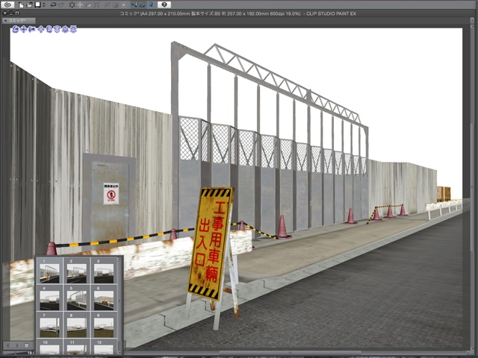Toggle Snap to Grid
478x358 pixels.
pyautogui.click(x=151, y=4)
